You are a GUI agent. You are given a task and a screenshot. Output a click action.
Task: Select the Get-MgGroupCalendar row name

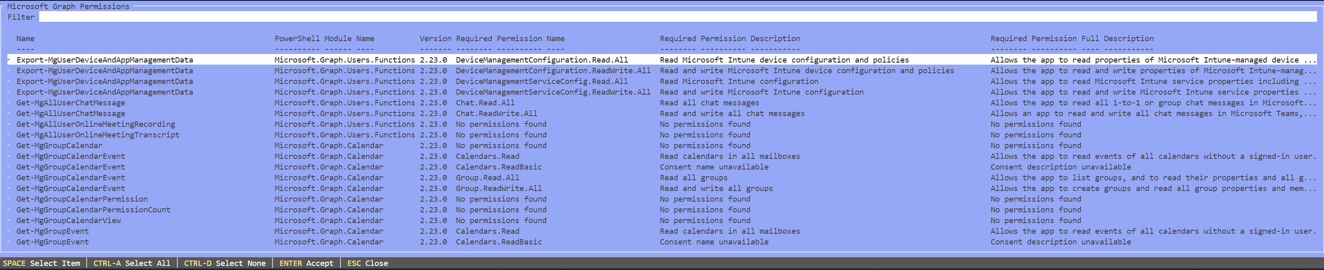59,146
